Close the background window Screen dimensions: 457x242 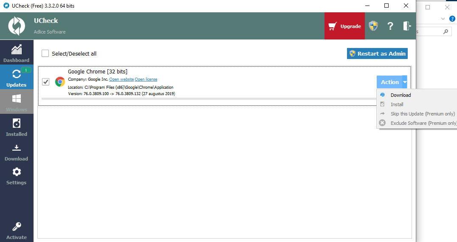[x=447, y=7]
